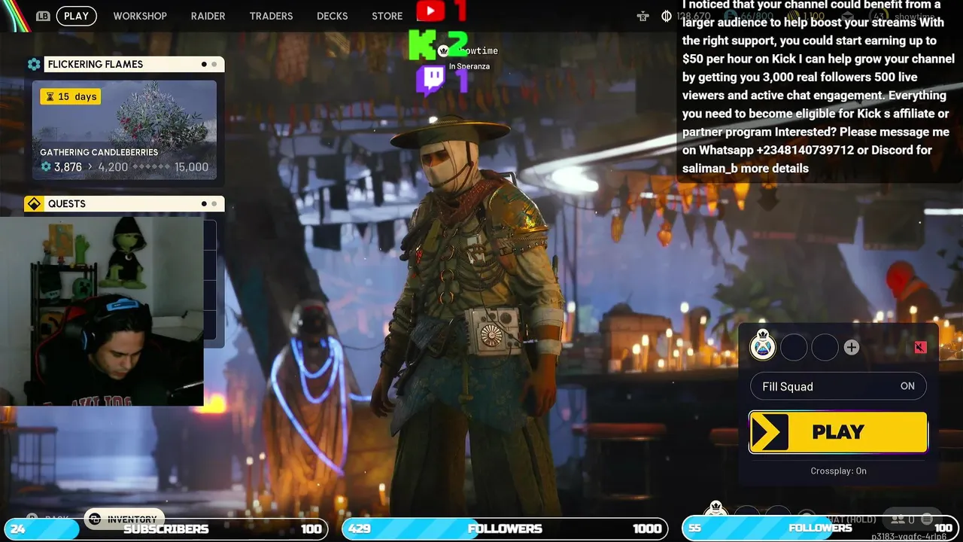Click the LB bumper icon in the nav bar

[43, 16]
